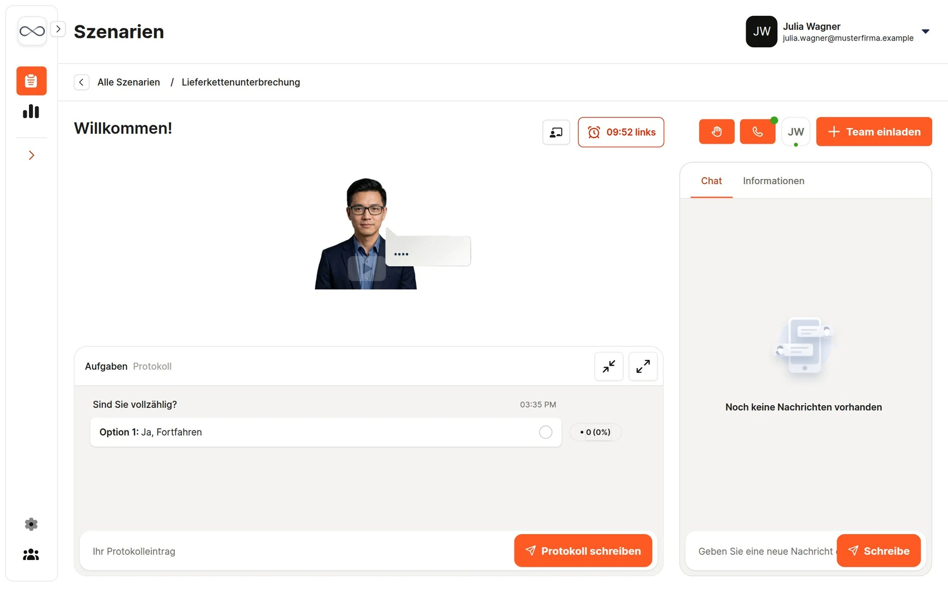This screenshot has width=948, height=592.
Task: Click the Schreibe send button
Action: pyautogui.click(x=878, y=551)
